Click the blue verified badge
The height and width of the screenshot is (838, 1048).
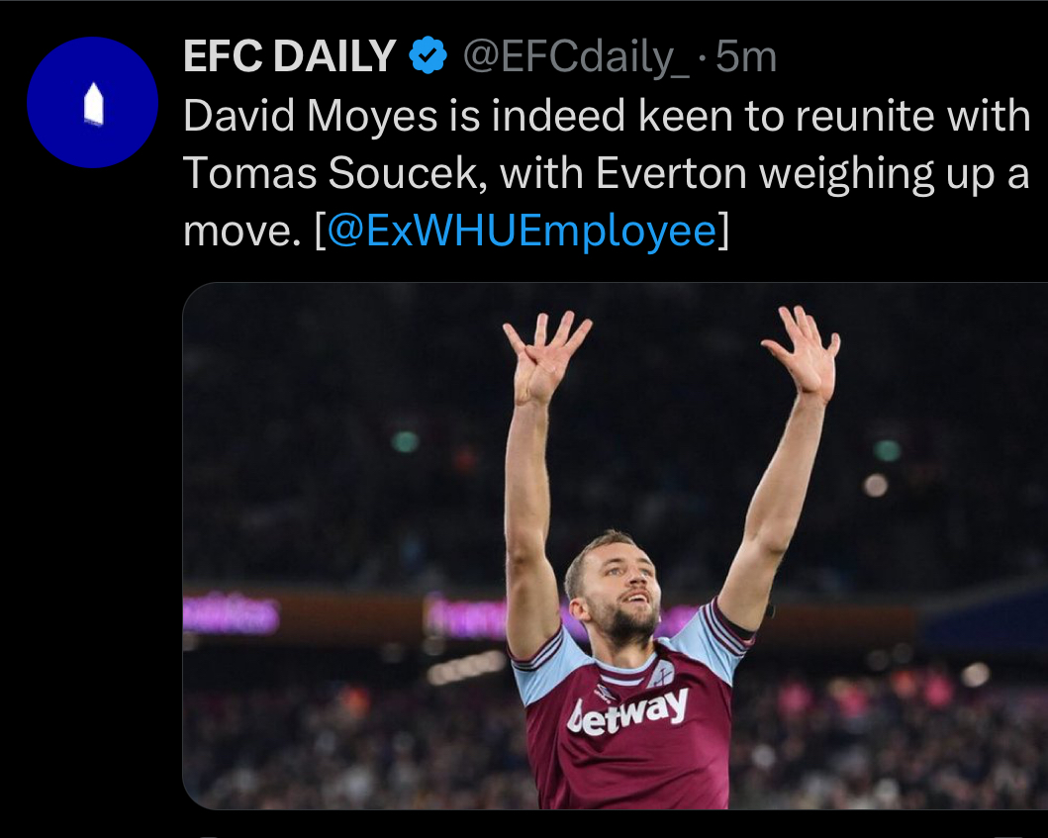428,57
